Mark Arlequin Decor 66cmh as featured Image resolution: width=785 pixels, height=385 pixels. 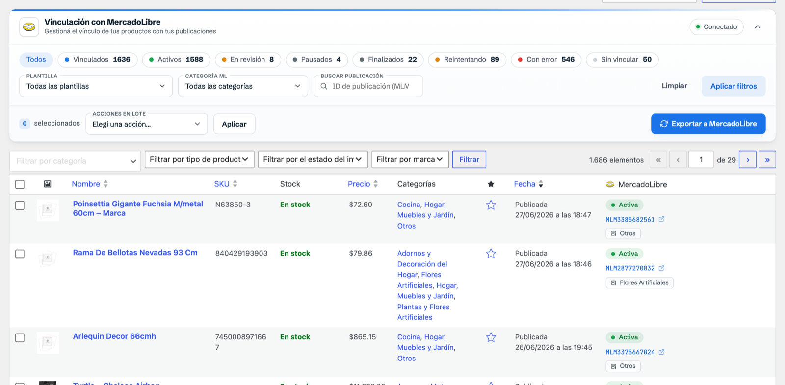tap(491, 337)
